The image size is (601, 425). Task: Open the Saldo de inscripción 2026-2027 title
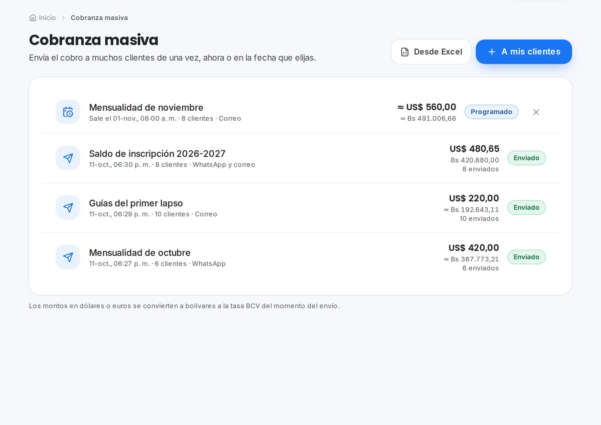[157, 154]
